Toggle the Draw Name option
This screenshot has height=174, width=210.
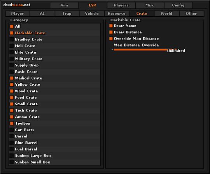111,26
